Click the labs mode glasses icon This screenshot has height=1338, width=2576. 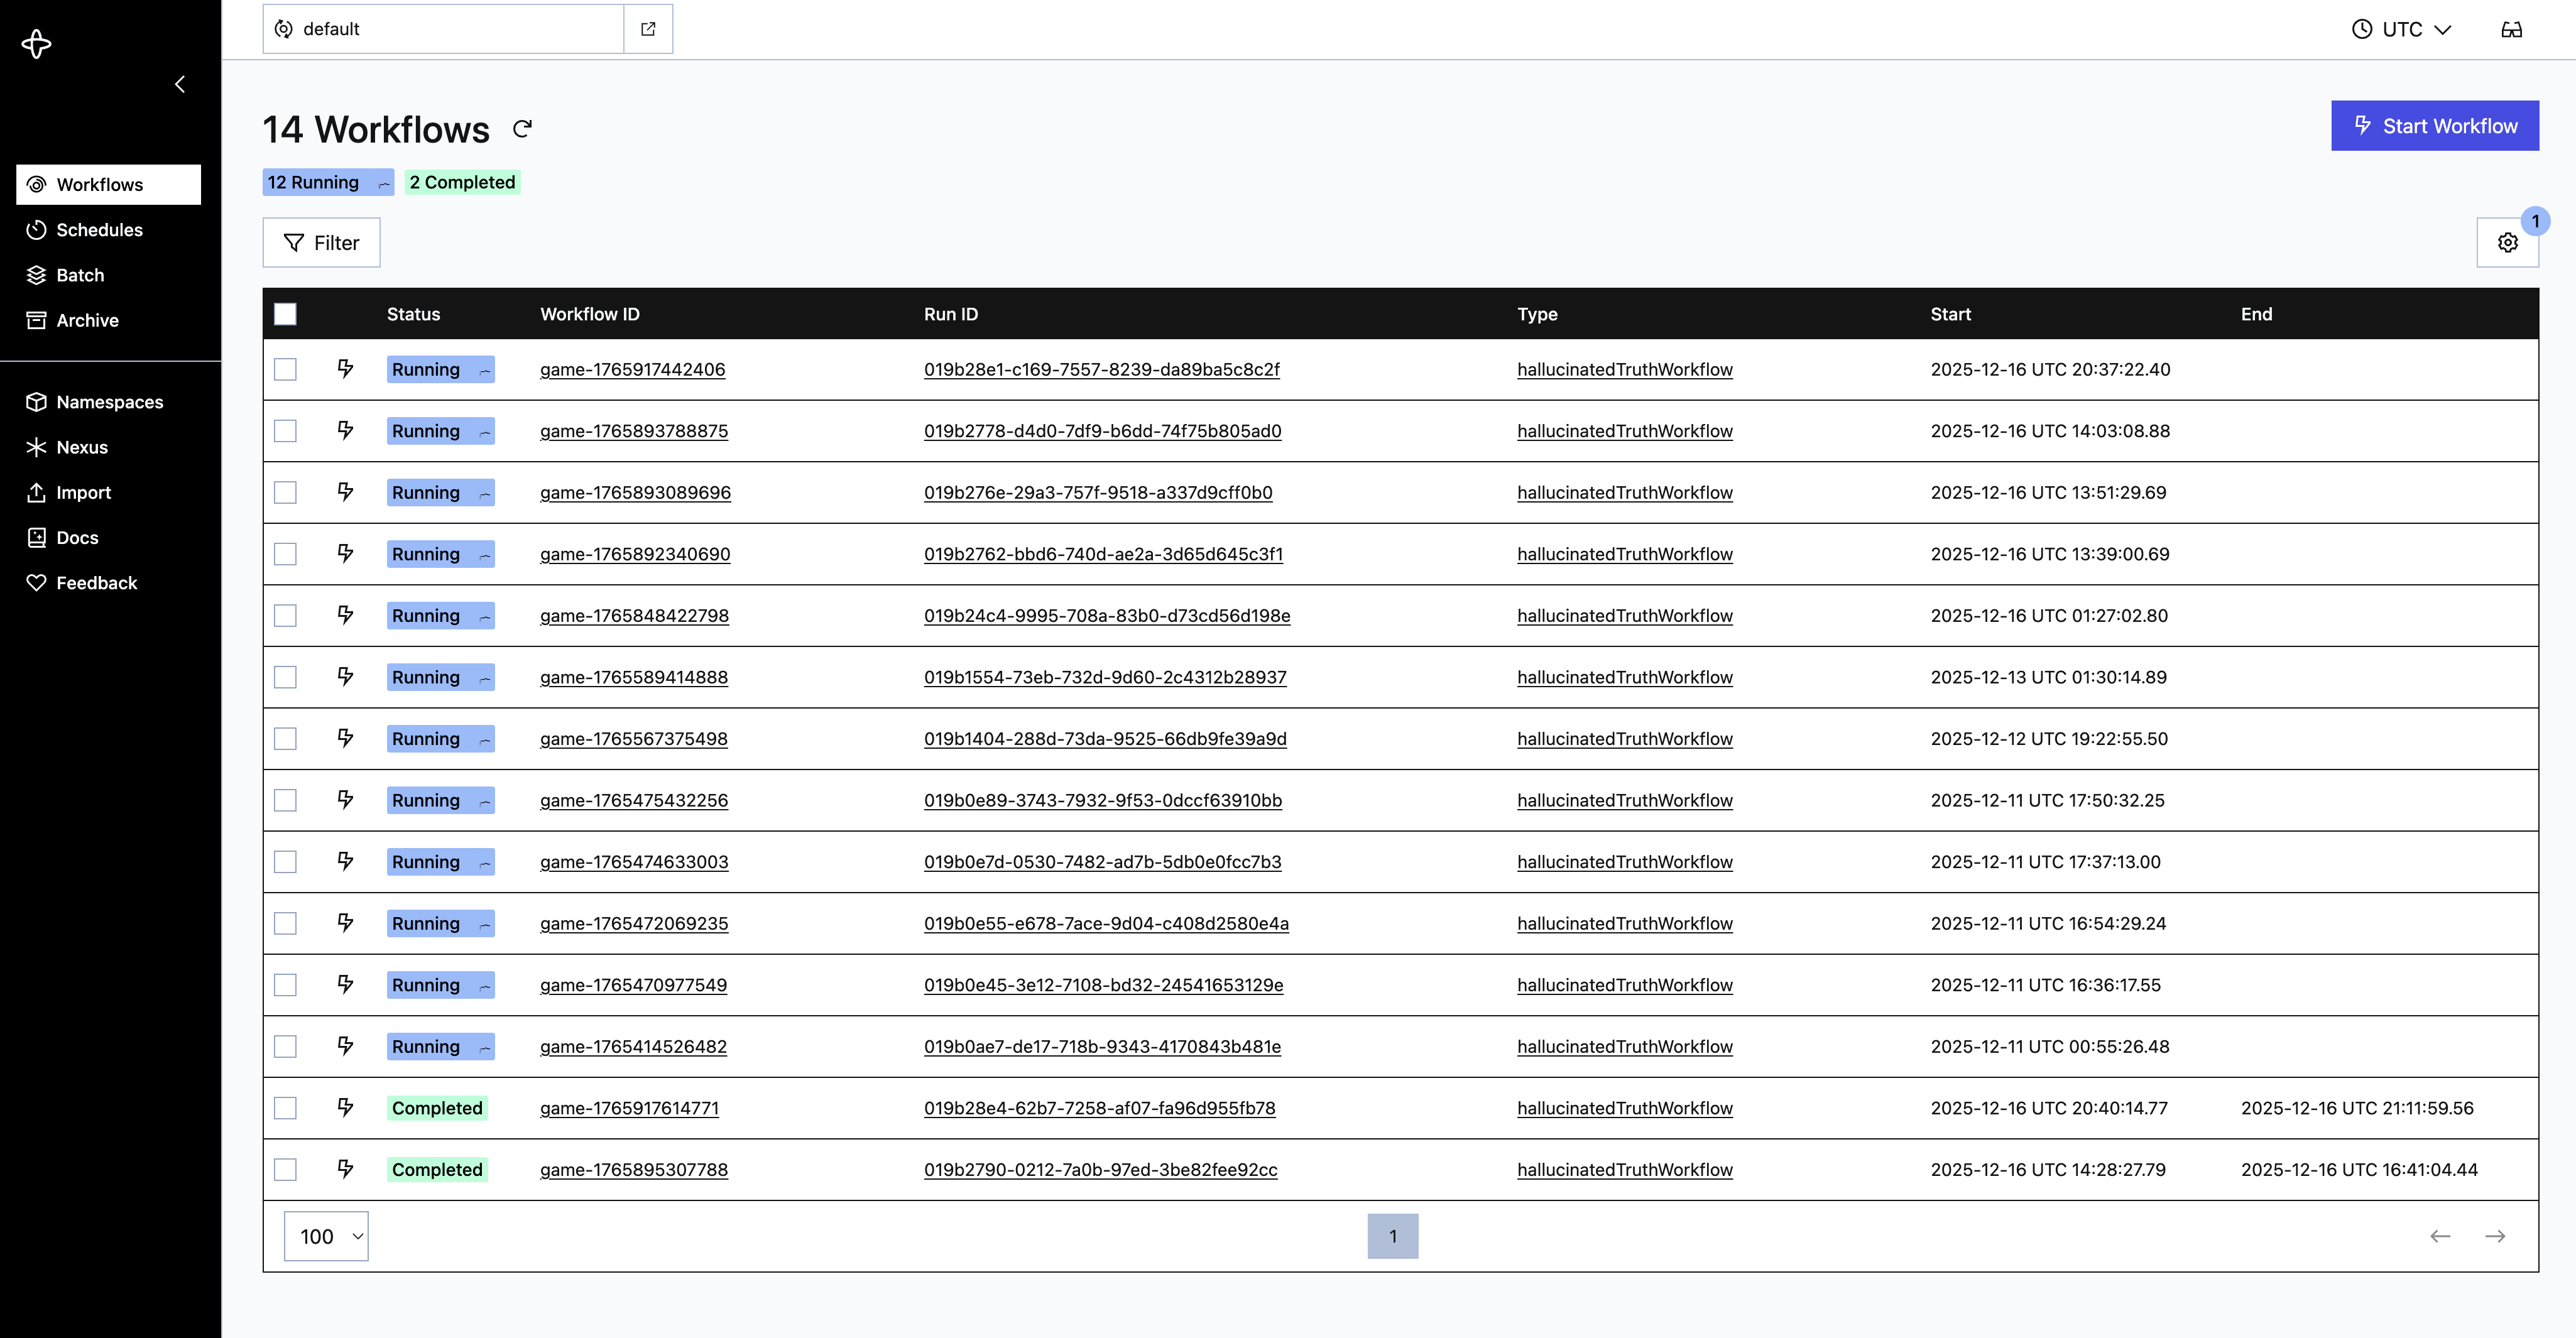pos(2511,29)
